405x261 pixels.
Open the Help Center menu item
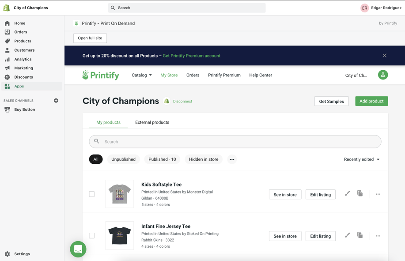point(261,75)
